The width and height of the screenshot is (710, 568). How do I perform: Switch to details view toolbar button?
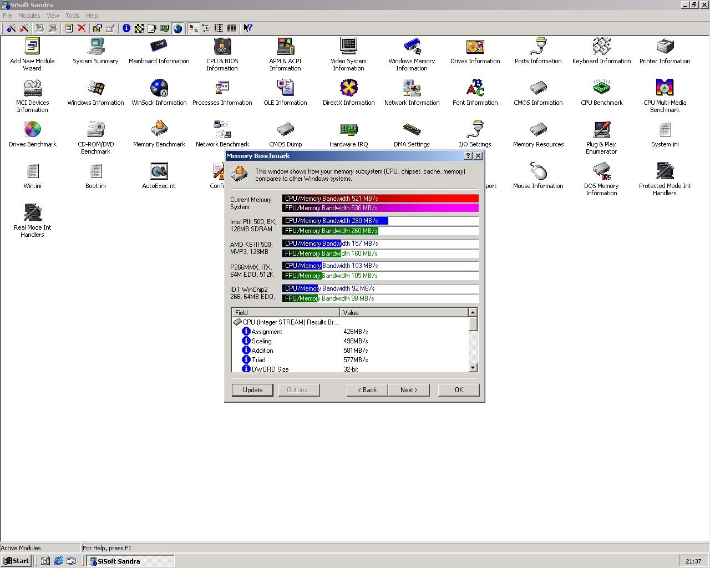(231, 28)
